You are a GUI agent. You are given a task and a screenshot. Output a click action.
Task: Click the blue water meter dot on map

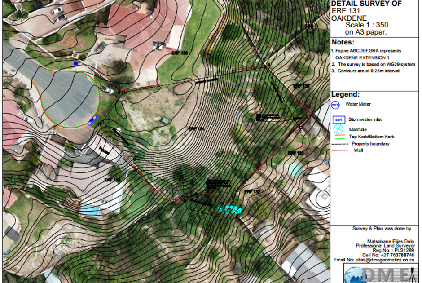pos(76,64)
